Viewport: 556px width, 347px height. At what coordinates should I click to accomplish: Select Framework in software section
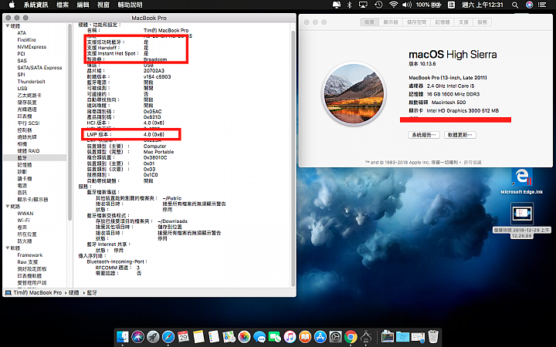point(30,255)
